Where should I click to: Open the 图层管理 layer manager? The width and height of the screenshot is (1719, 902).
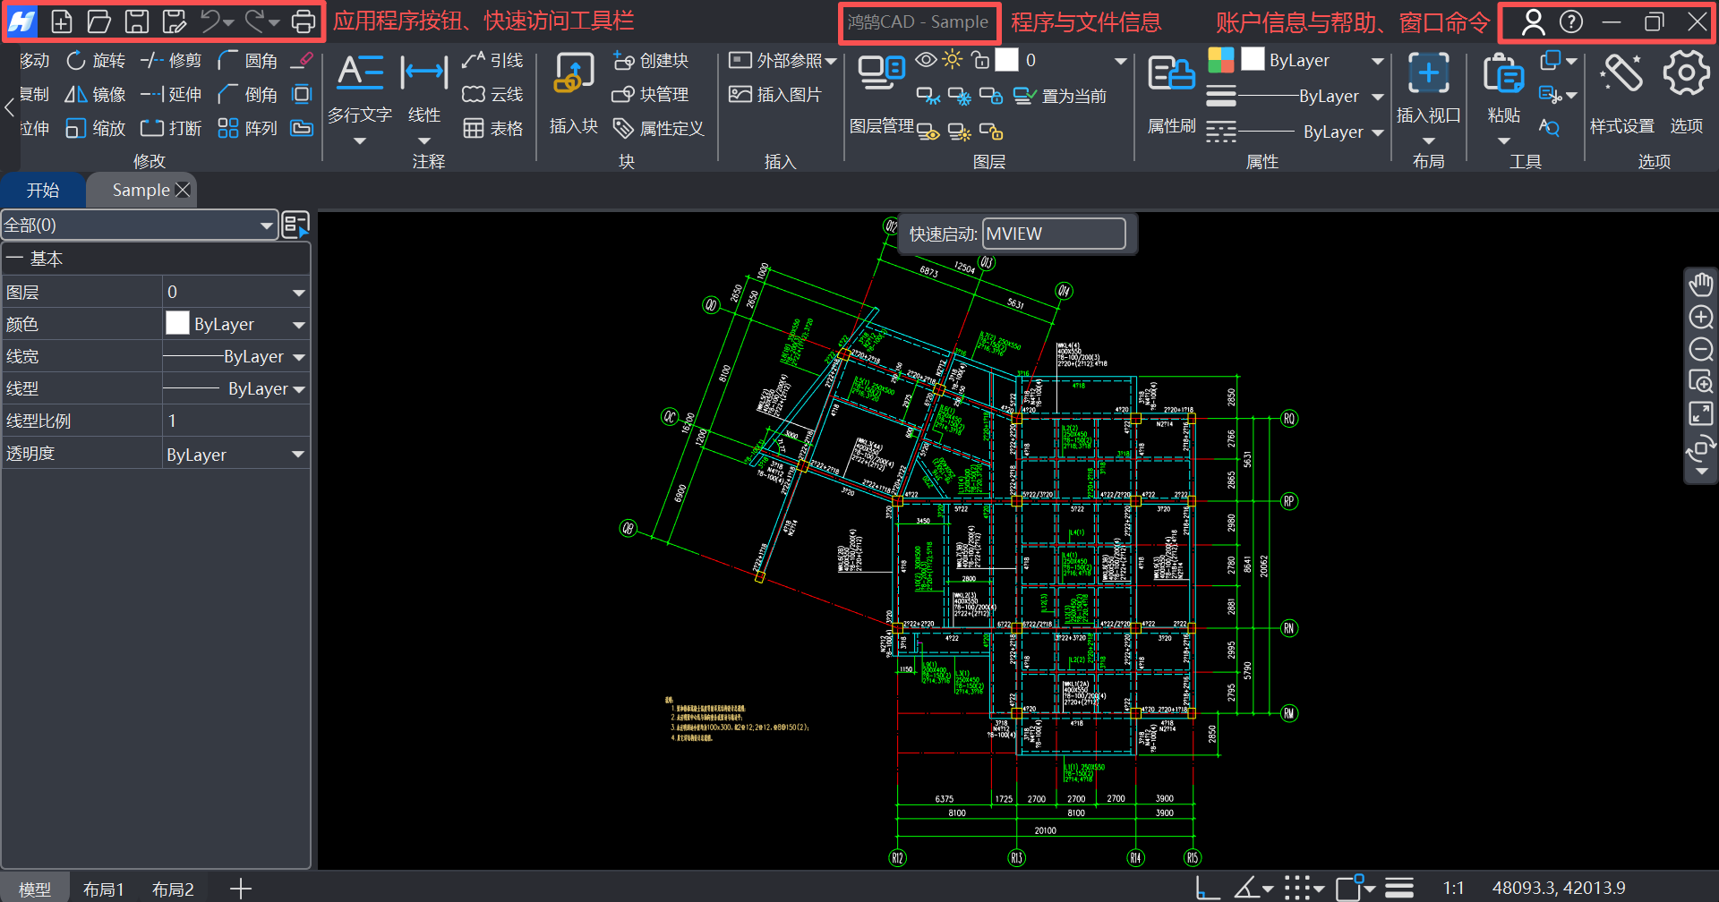[x=882, y=89]
